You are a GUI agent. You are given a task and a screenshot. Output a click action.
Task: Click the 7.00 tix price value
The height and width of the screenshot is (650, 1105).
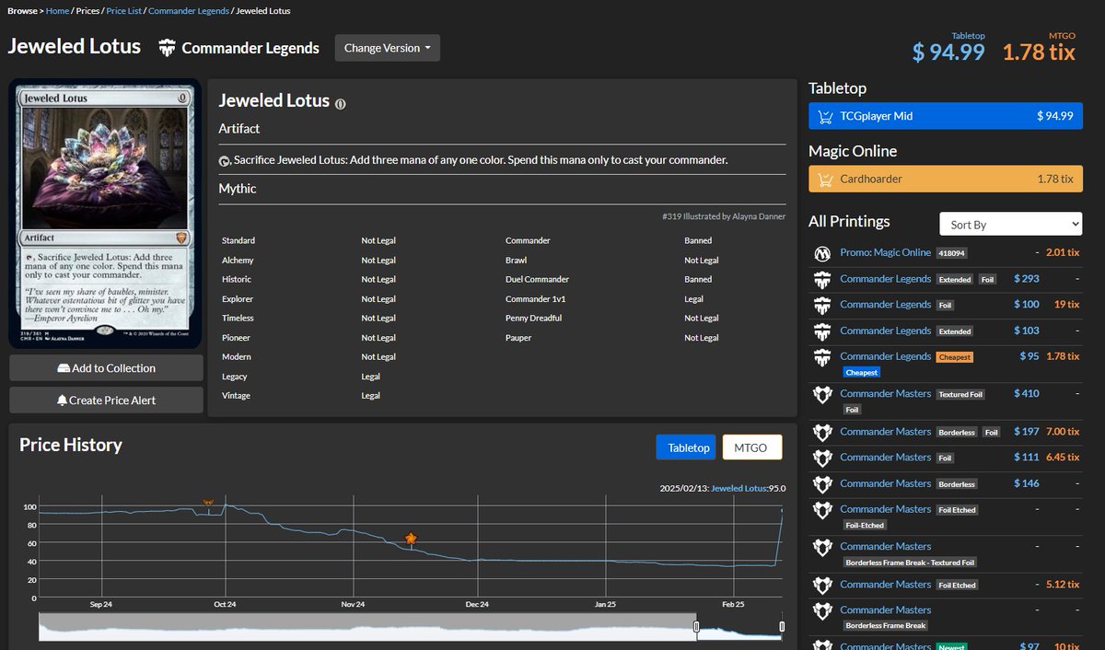pyautogui.click(x=1062, y=432)
